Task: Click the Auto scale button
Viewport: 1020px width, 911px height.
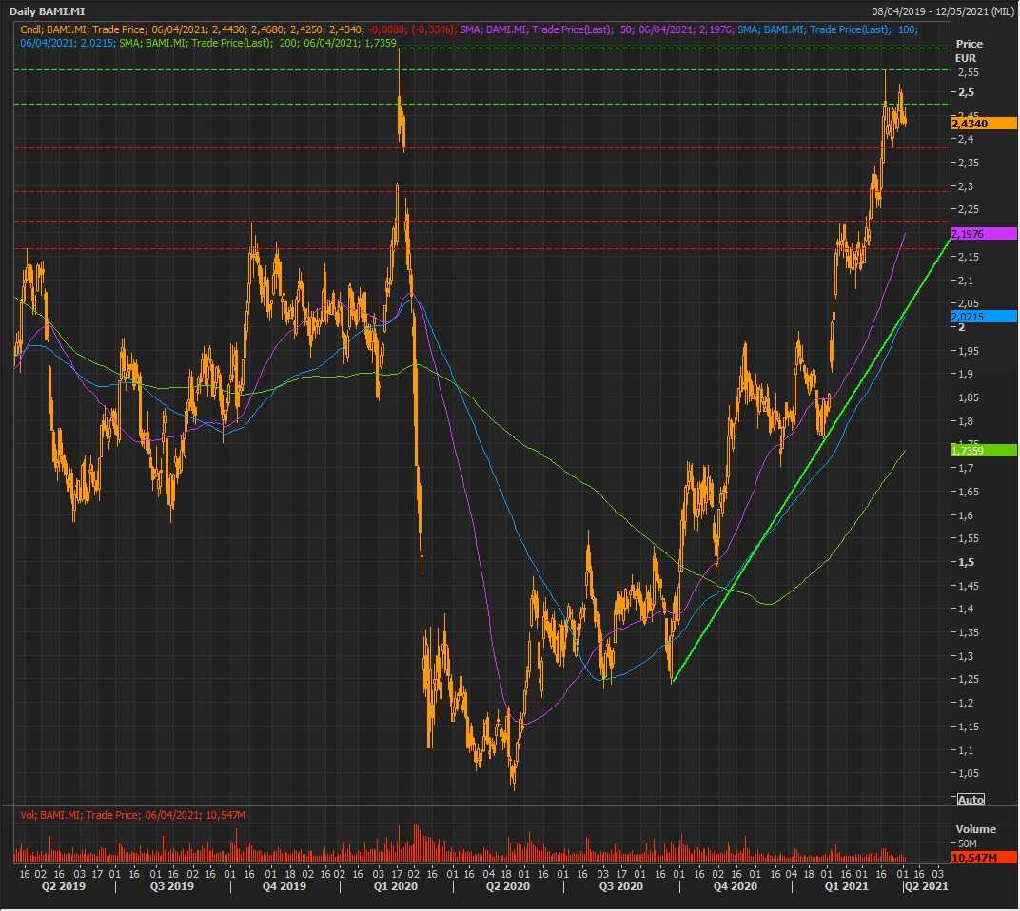Action: (x=971, y=800)
